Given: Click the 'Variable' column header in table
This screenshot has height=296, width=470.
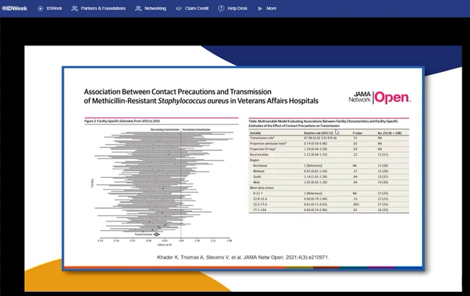Looking at the screenshot, I should point(255,133).
